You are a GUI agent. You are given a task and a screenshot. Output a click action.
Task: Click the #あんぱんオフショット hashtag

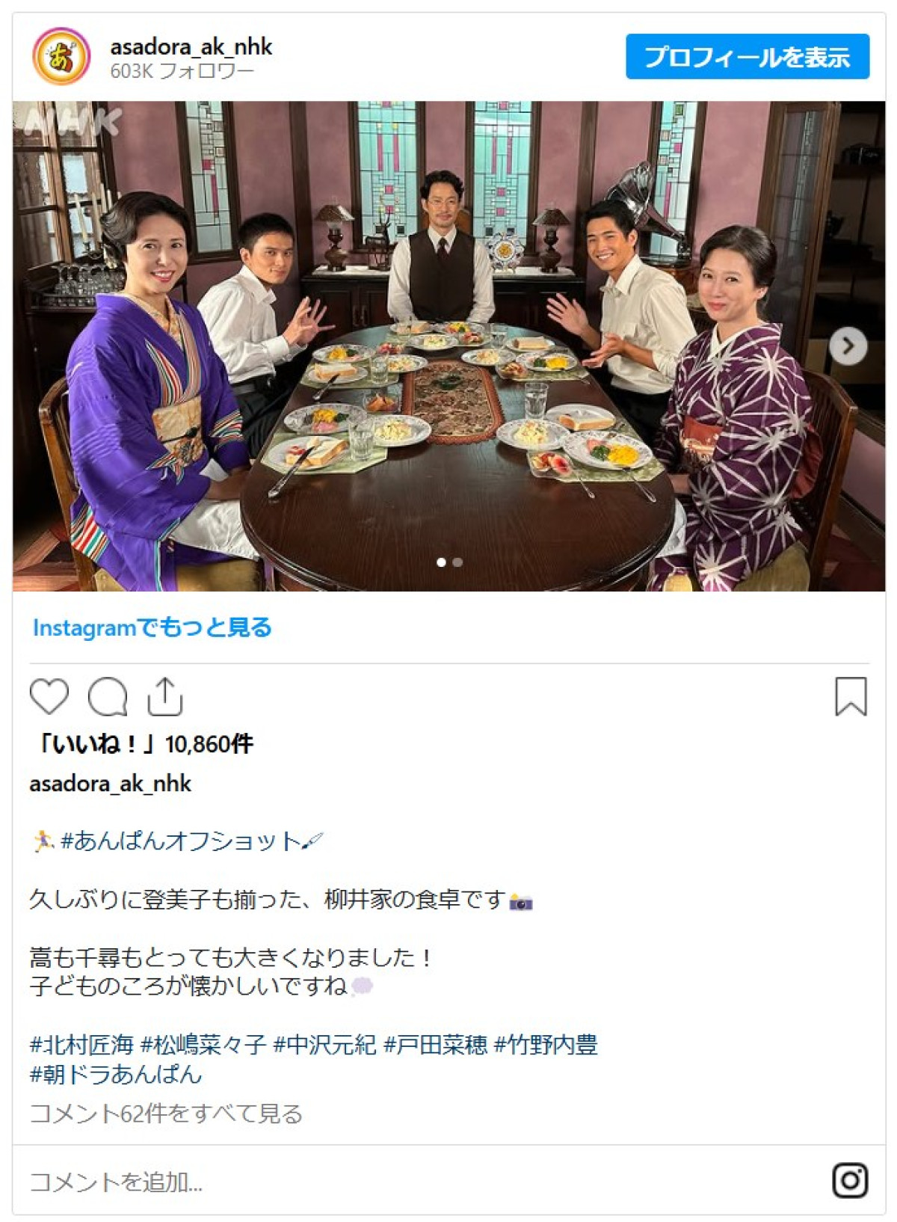pos(180,841)
